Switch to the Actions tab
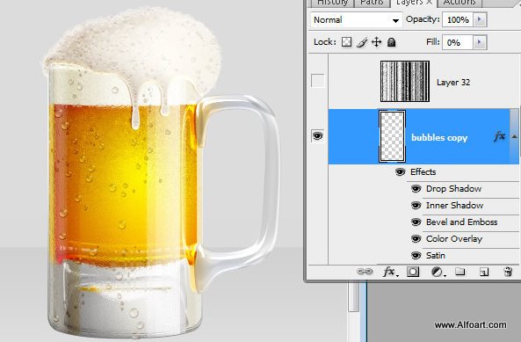The width and height of the screenshot is (521, 342). click(x=459, y=3)
